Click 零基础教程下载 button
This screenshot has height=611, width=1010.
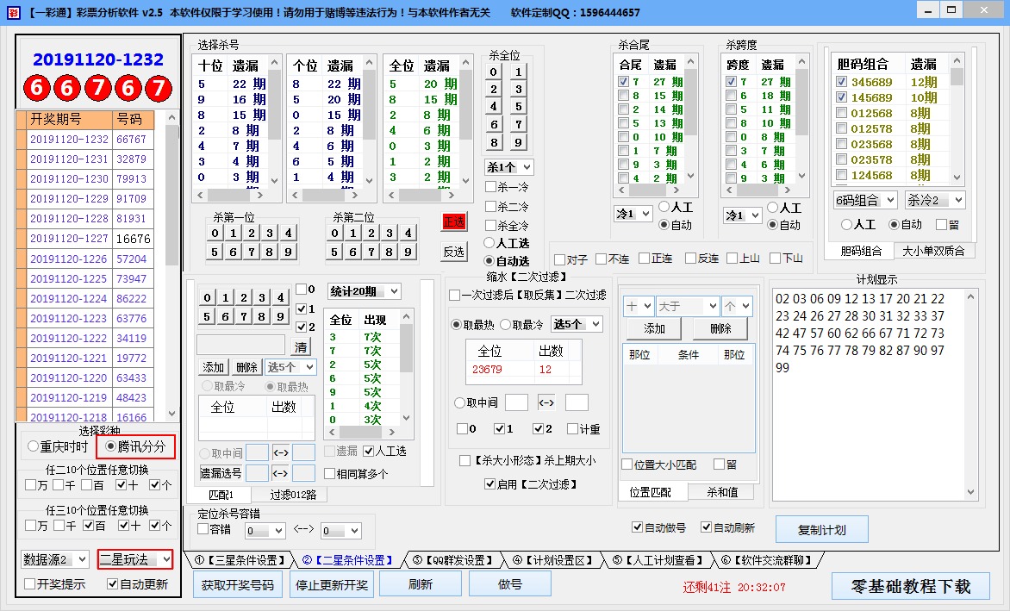pyautogui.click(x=909, y=586)
